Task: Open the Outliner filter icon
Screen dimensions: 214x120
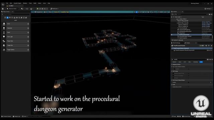Action: point(173,14)
